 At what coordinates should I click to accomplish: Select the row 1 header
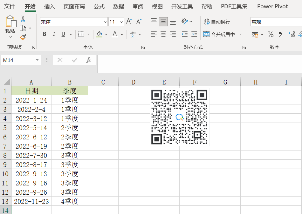coord(5,91)
